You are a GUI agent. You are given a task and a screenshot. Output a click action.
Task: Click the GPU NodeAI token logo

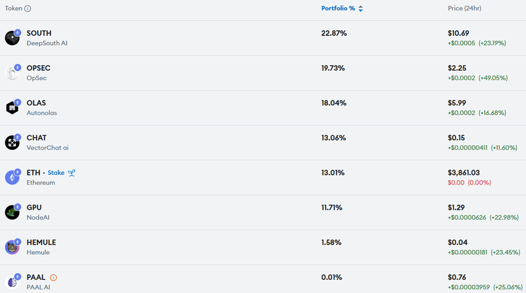12,212
